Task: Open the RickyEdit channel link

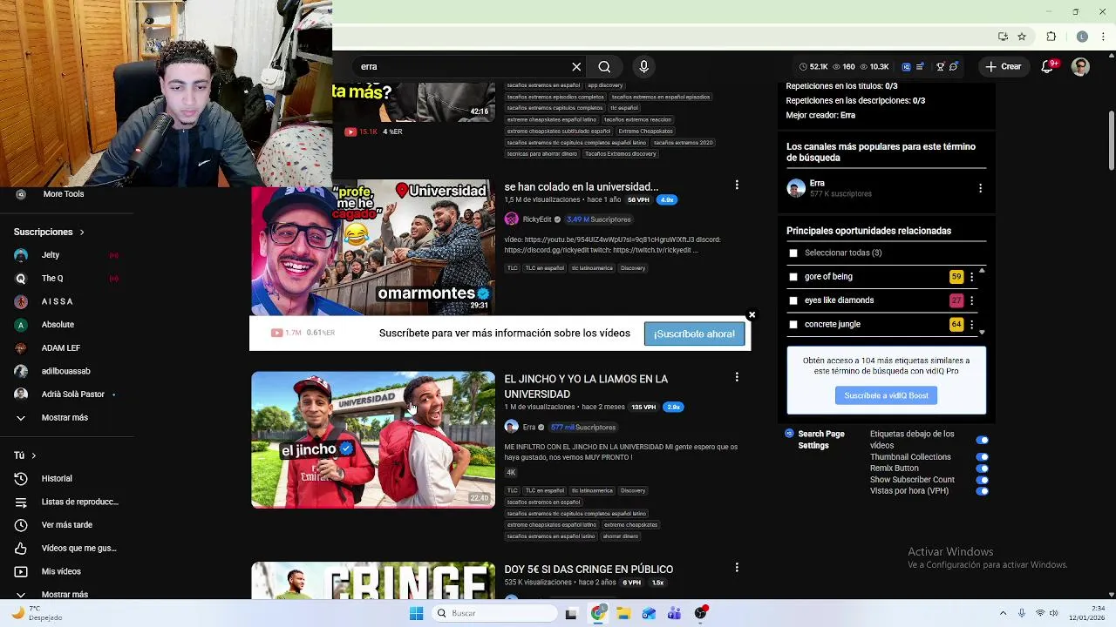Action: (537, 219)
